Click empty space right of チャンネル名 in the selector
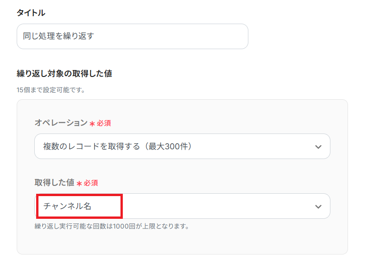 pos(209,206)
